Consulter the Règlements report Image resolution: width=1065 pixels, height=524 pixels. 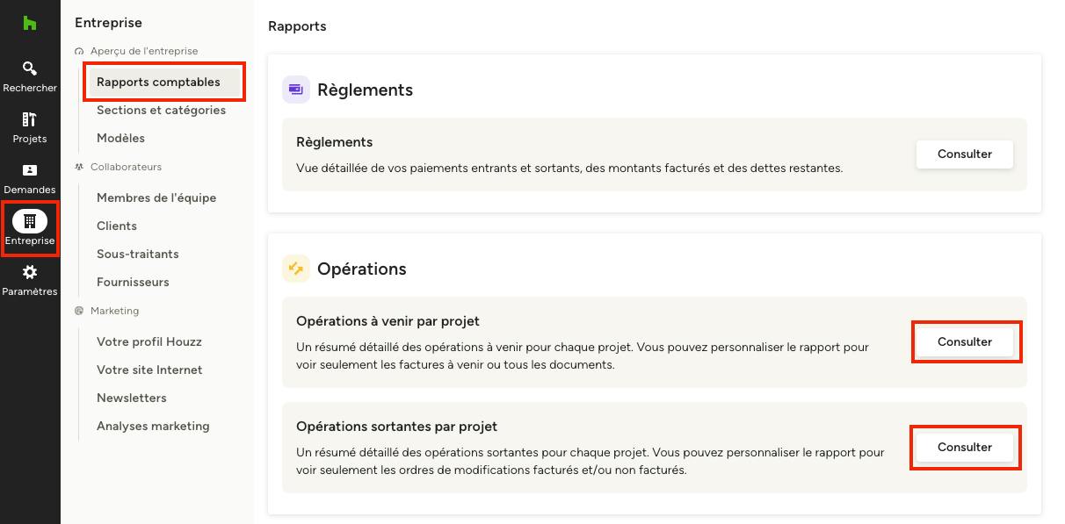pyautogui.click(x=965, y=154)
